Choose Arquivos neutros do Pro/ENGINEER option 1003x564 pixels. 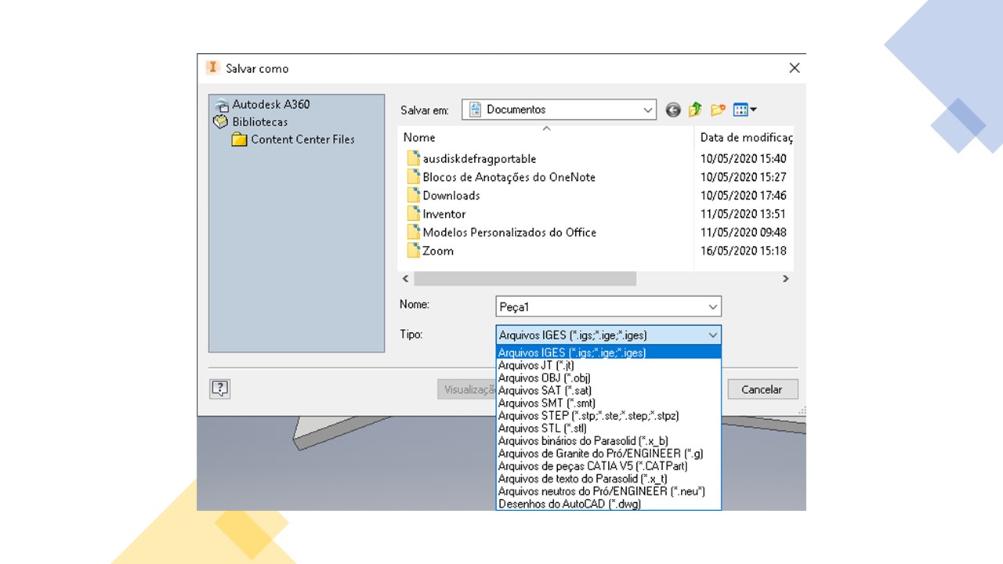pyautogui.click(x=608, y=491)
